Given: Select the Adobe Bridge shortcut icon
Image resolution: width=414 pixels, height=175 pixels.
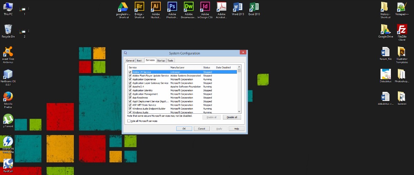Looking at the screenshot, I should (x=139, y=7).
